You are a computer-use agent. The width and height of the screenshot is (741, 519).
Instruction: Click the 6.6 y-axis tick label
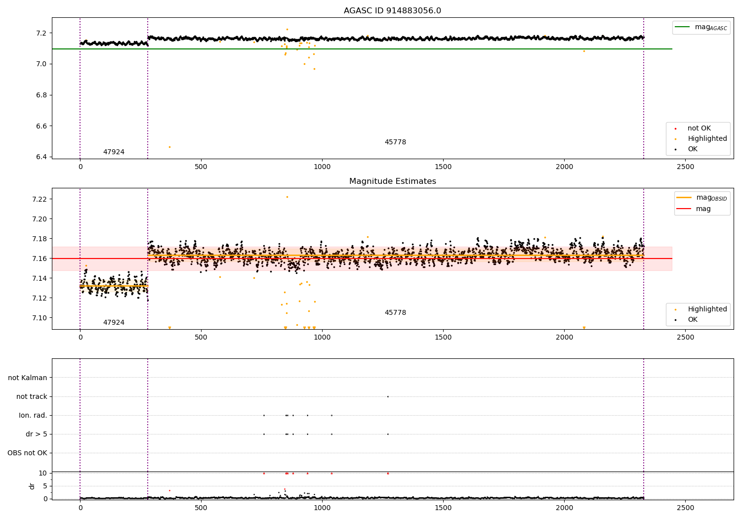tap(41, 126)
